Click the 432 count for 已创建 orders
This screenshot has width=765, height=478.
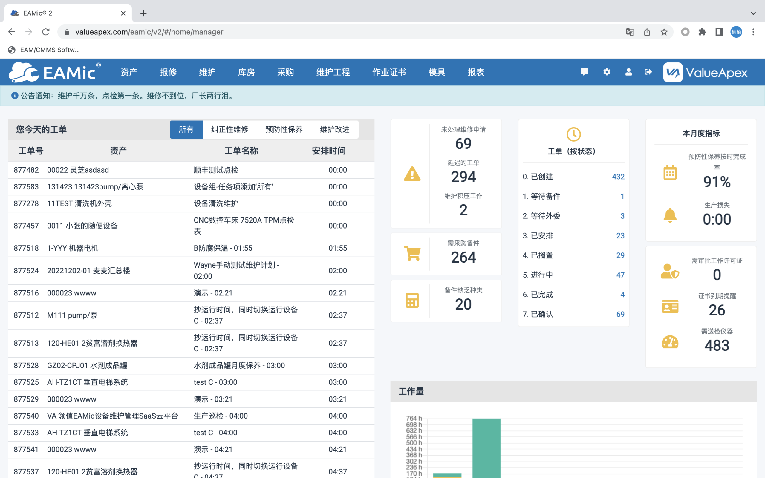618,177
